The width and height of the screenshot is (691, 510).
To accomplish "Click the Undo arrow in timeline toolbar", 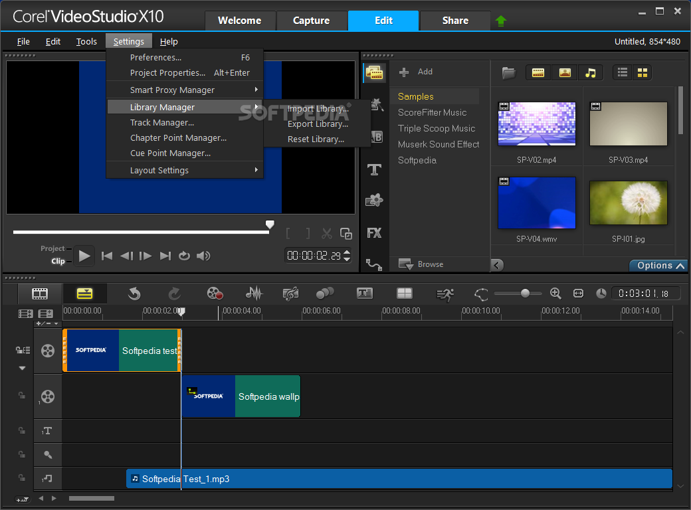I will [134, 294].
